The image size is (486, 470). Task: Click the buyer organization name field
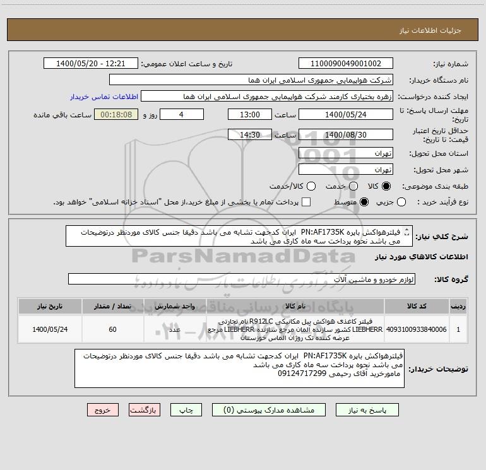251,80
